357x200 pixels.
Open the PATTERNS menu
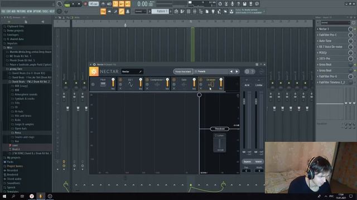point(21,11)
